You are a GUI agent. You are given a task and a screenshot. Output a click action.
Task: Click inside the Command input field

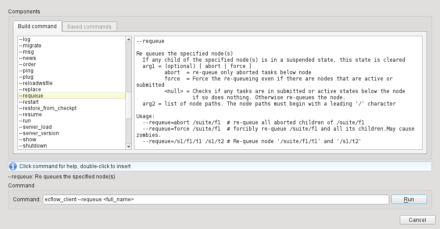[x=215, y=199]
